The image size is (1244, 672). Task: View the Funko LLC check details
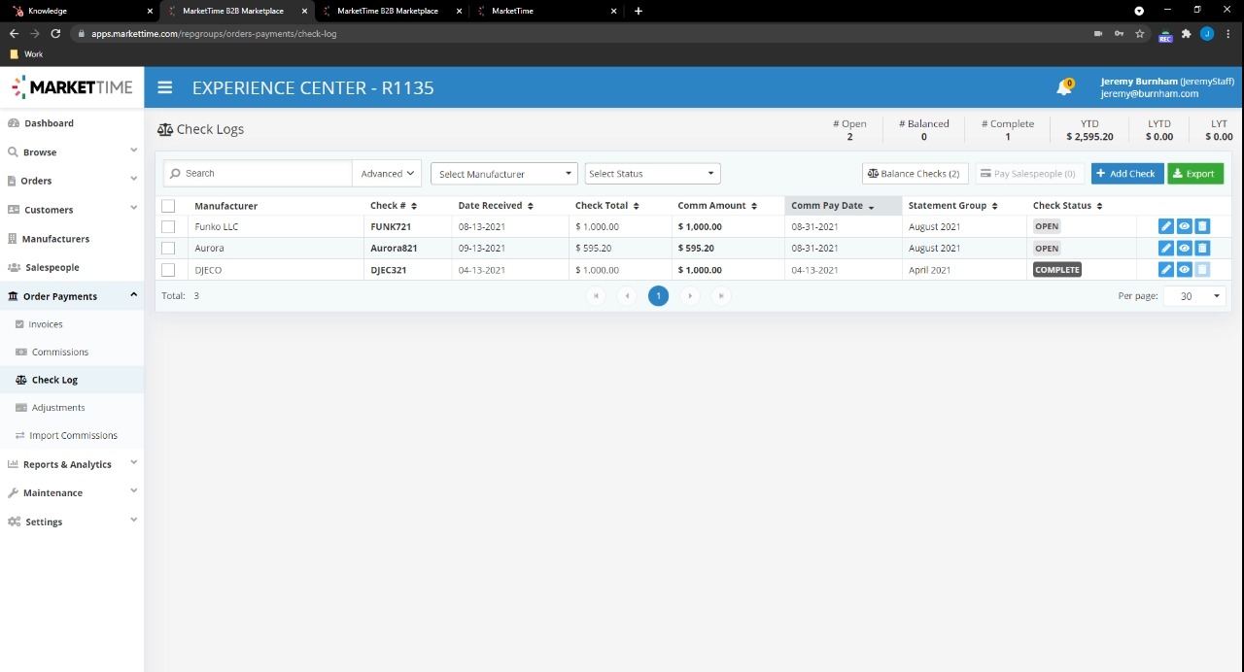tap(1184, 226)
